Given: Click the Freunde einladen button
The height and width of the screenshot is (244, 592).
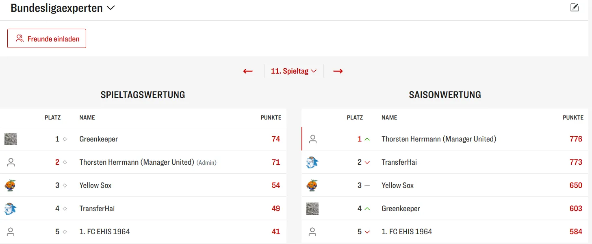Looking at the screenshot, I should coord(47,39).
